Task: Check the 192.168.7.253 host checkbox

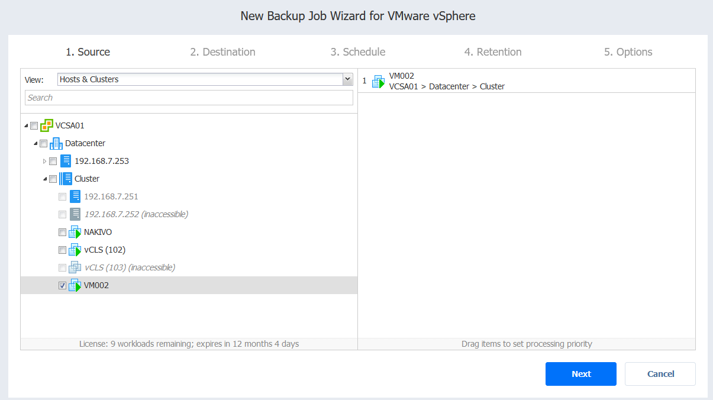Action: pyautogui.click(x=53, y=162)
